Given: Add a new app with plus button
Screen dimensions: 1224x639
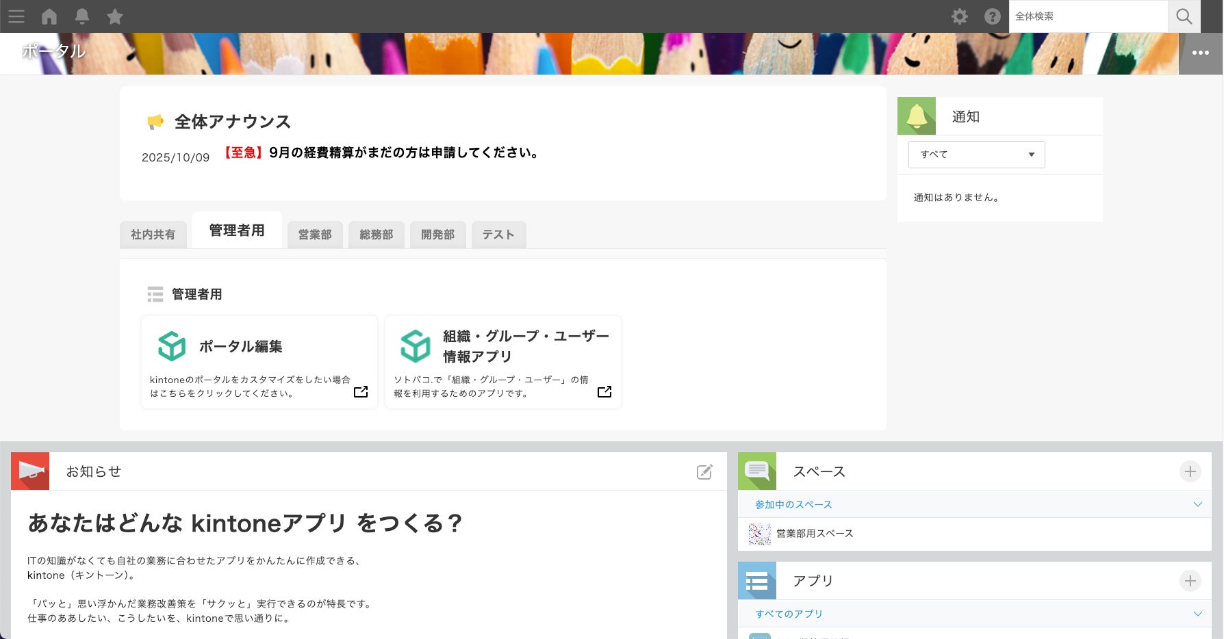Looking at the screenshot, I should click(1190, 581).
